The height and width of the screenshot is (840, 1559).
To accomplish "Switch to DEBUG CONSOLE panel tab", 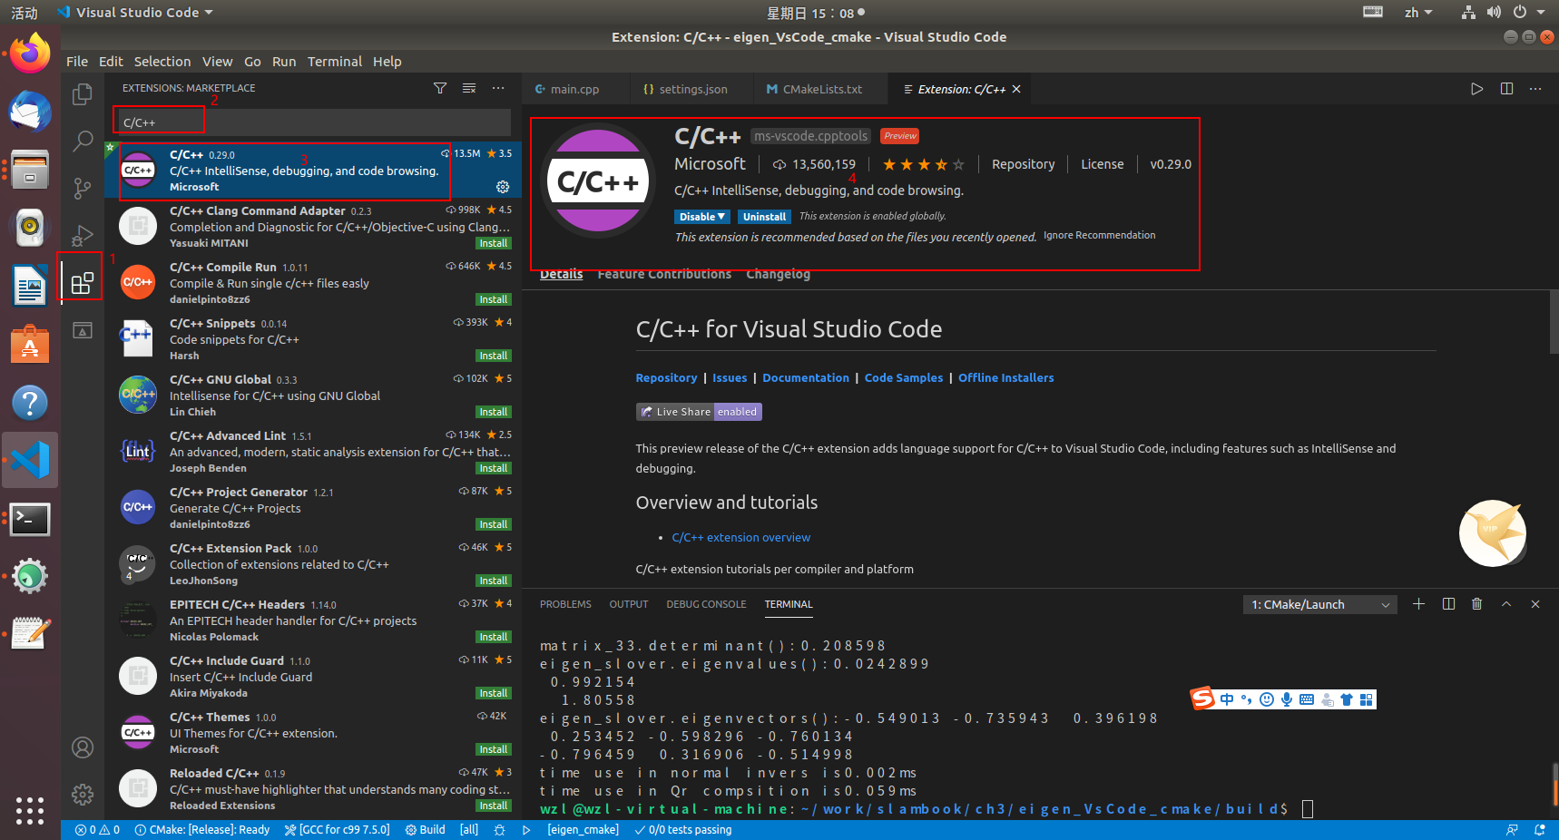I will coord(706,604).
